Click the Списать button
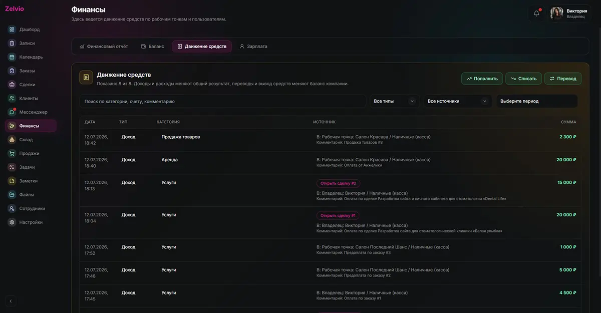 523,79
